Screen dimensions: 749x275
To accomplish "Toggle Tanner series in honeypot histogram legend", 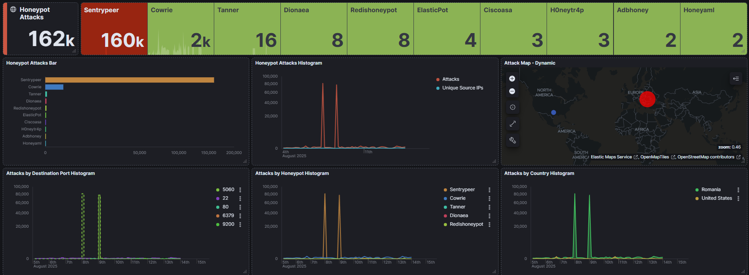I will pyautogui.click(x=458, y=207).
